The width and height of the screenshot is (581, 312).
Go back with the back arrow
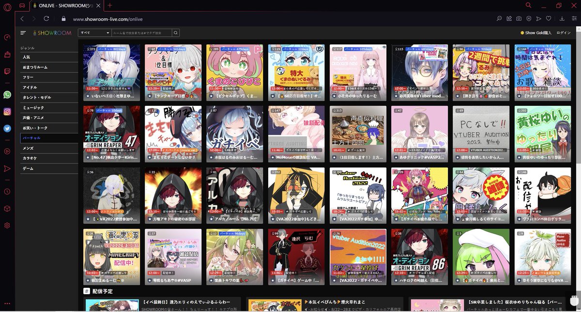coord(22,18)
